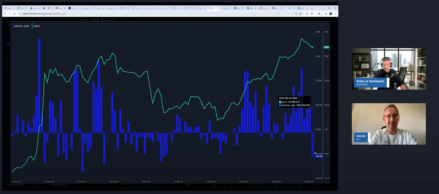
Task: Click Brian at Santiment video thumbnail
Action: [389, 69]
